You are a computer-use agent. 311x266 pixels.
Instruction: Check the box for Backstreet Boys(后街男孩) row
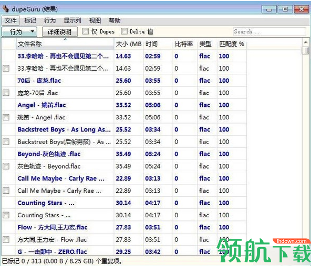pyautogui.click(x=6, y=141)
